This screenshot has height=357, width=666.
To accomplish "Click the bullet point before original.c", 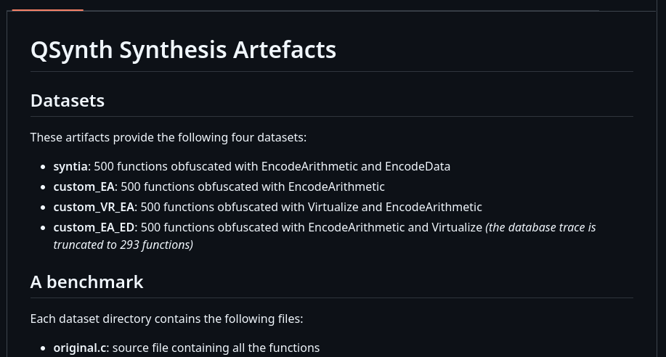I will pos(42,348).
